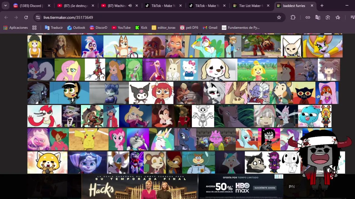Open the Gmail bookmark
The width and height of the screenshot is (355, 199).
(210, 28)
